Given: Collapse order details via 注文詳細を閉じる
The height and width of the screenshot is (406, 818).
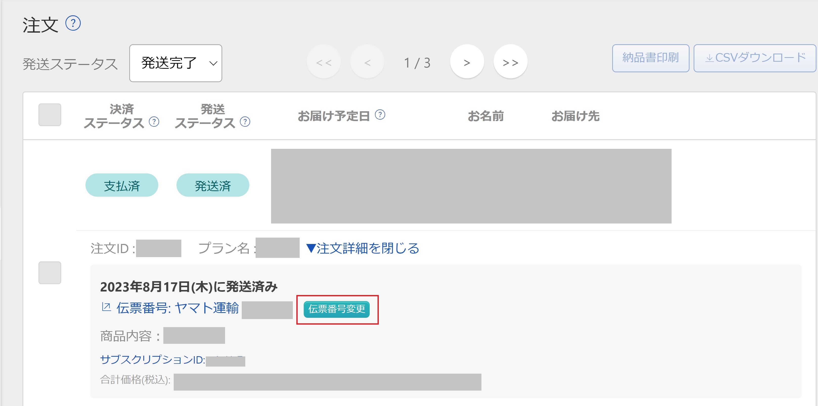Looking at the screenshot, I should coord(363,248).
